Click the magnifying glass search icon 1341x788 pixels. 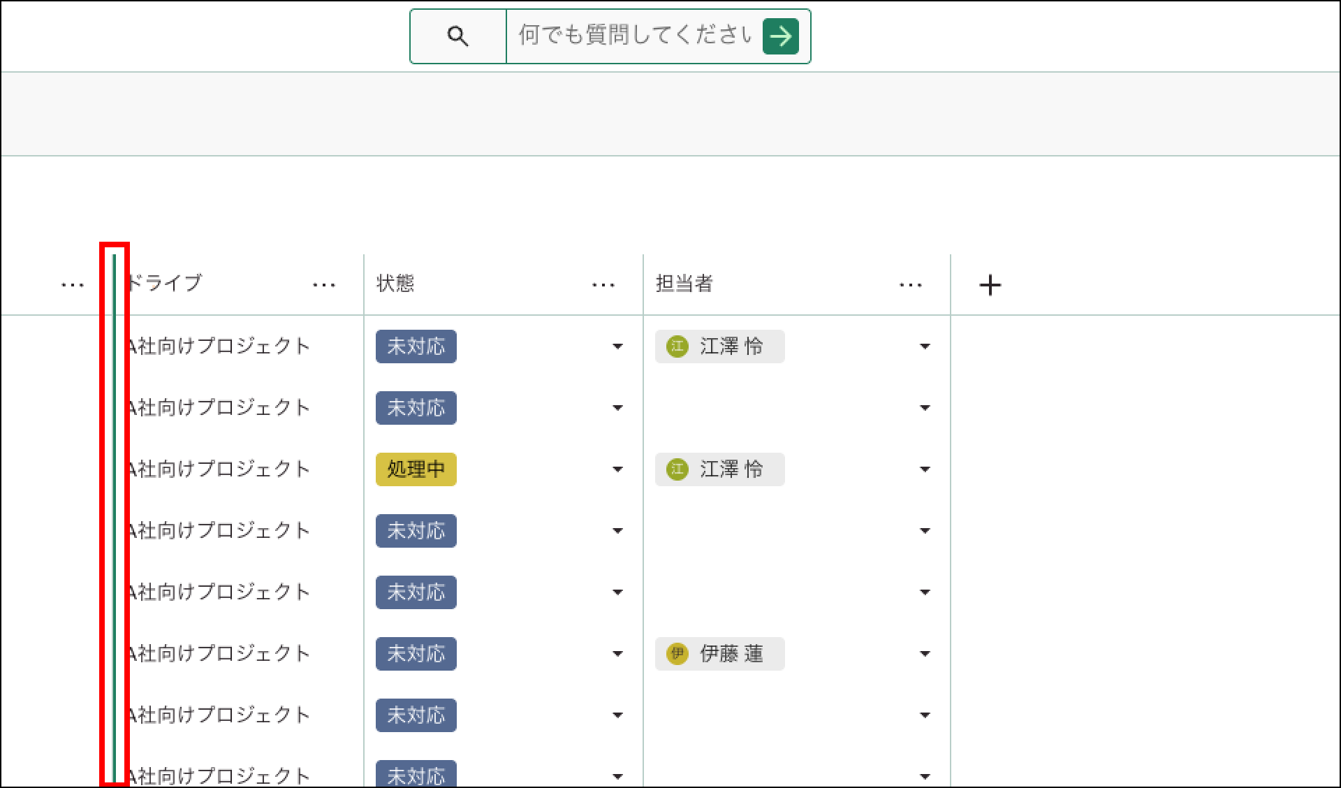click(457, 36)
